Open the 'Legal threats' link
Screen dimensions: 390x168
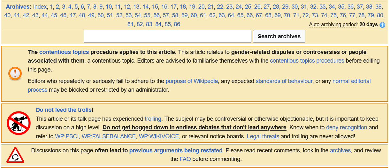(x=263, y=136)
